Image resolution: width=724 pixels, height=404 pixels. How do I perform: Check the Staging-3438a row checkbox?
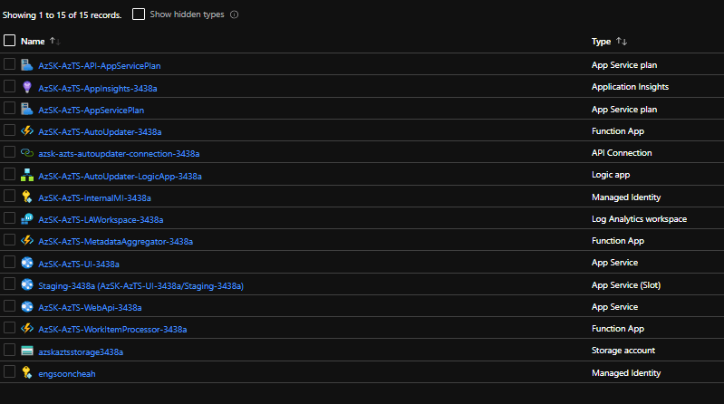tap(9, 284)
